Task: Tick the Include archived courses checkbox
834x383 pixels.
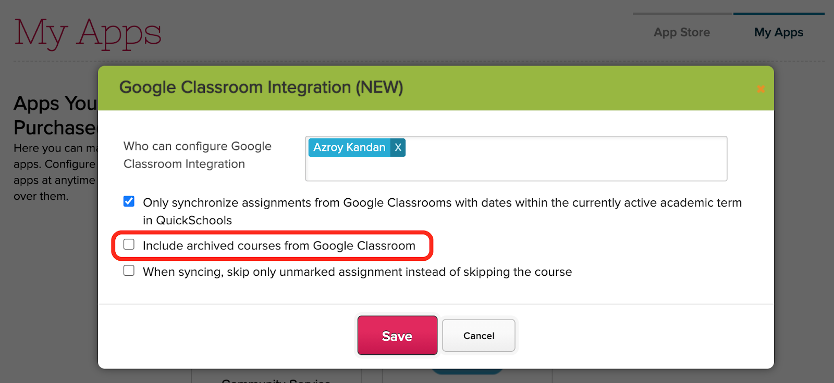Action: (x=129, y=245)
